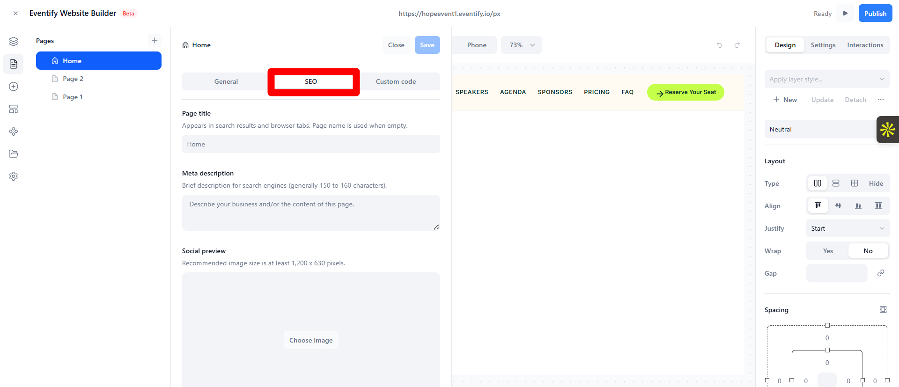Set layout type to grid

tap(855, 183)
